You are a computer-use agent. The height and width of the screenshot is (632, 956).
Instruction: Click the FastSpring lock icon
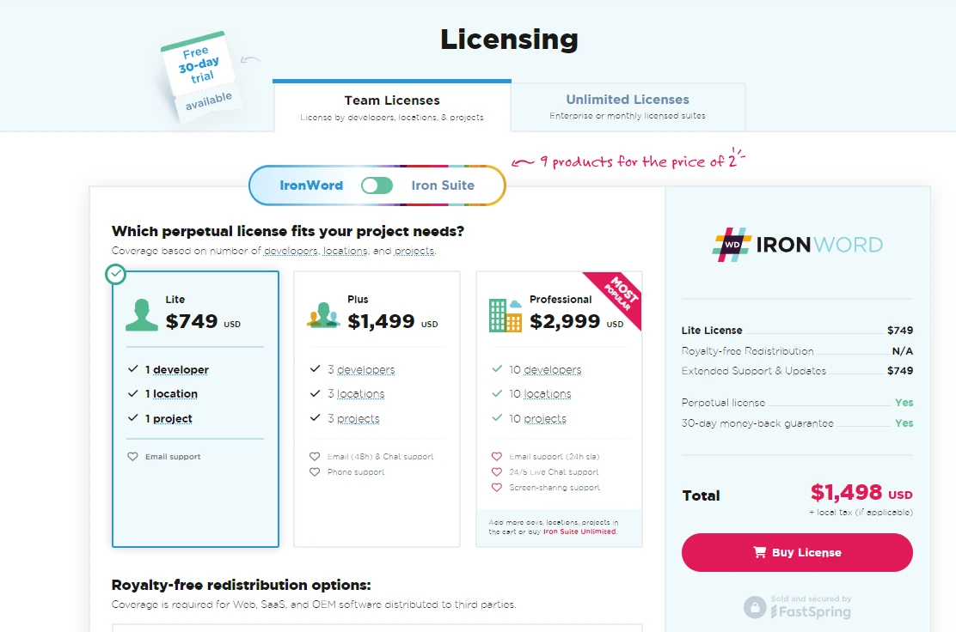754,607
